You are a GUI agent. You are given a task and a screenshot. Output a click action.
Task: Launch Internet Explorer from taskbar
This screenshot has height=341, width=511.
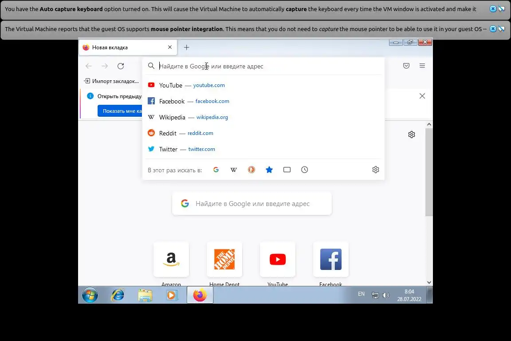tap(118, 295)
